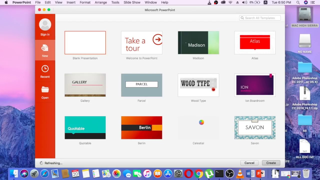Open VLC from the Dock
This screenshot has width=320, height=180.
tap(240, 173)
